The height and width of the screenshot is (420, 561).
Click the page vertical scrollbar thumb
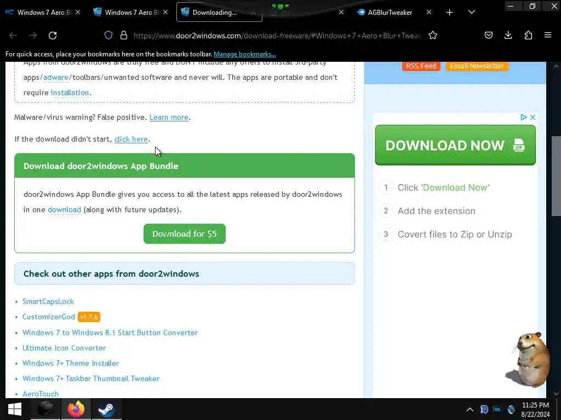[556, 176]
